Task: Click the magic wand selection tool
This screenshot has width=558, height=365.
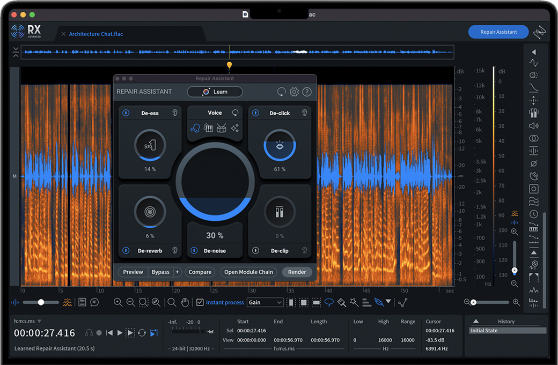Action: pyautogui.click(x=354, y=302)
